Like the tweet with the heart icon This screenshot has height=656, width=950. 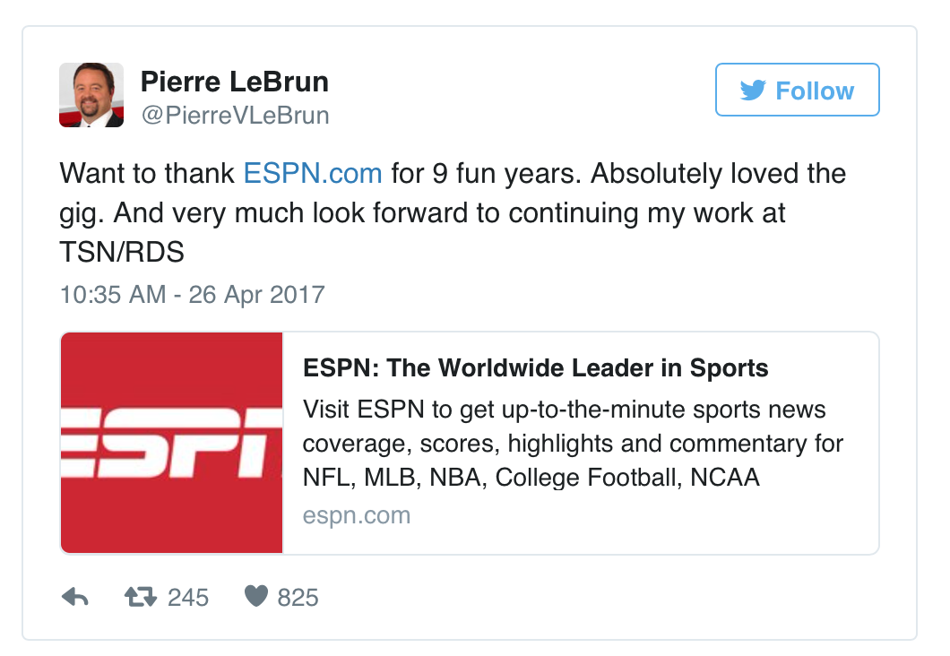click(255, 596)
